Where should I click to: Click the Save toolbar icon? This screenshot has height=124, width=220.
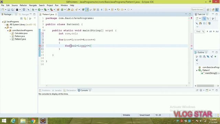[9, 10]
